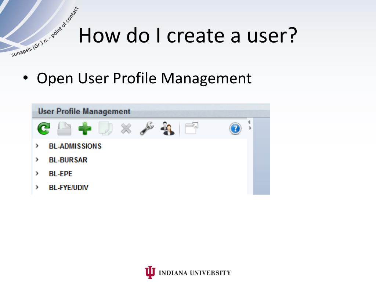Click the grayed-out copy pages icon
Image resolution: width=376 pixels, height=282 pixels.
click(x=105, y=129)
